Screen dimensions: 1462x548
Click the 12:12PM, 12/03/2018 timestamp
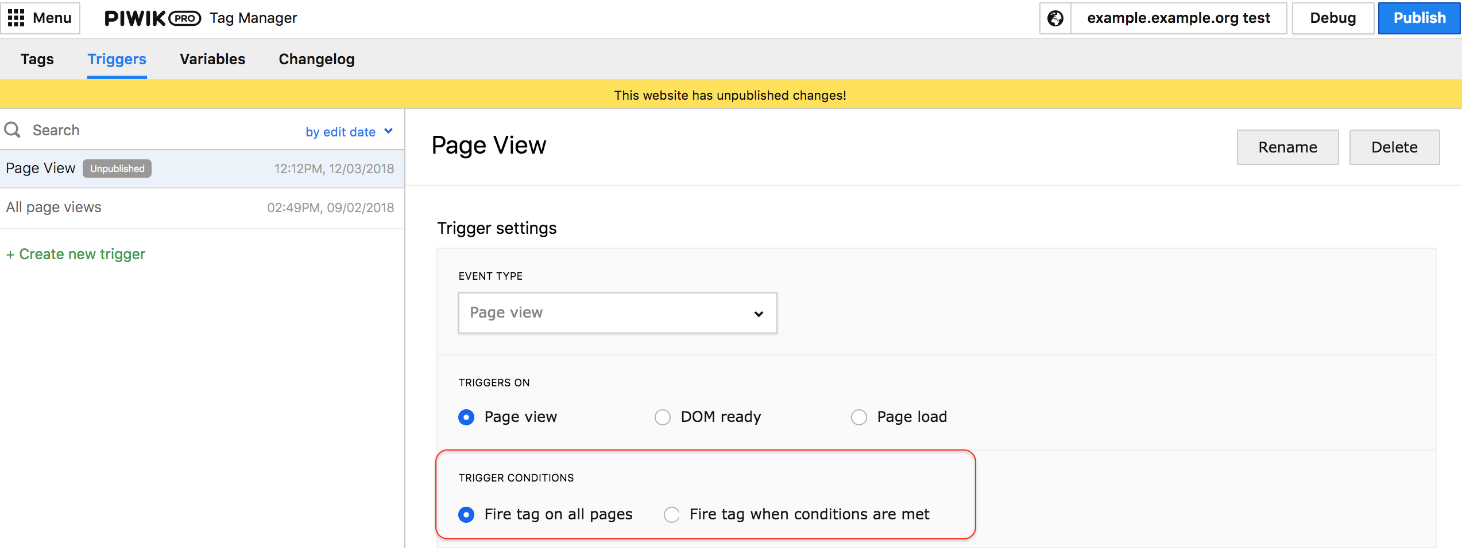334,169
